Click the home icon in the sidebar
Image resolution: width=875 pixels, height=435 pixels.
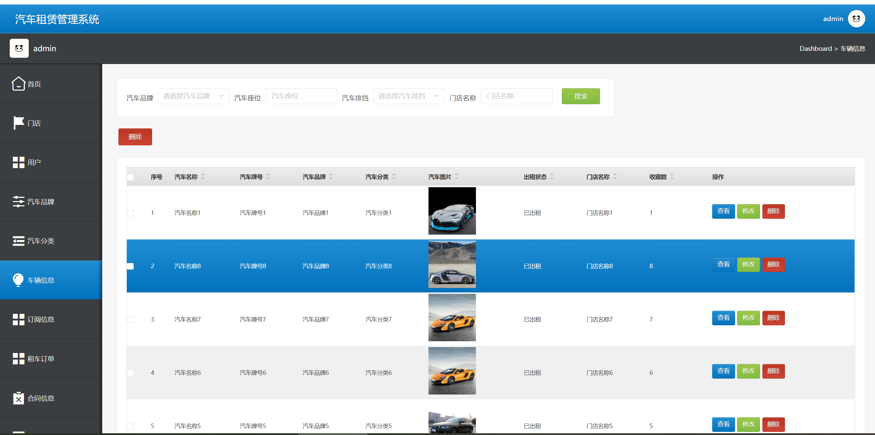click(x=18, y=84)
